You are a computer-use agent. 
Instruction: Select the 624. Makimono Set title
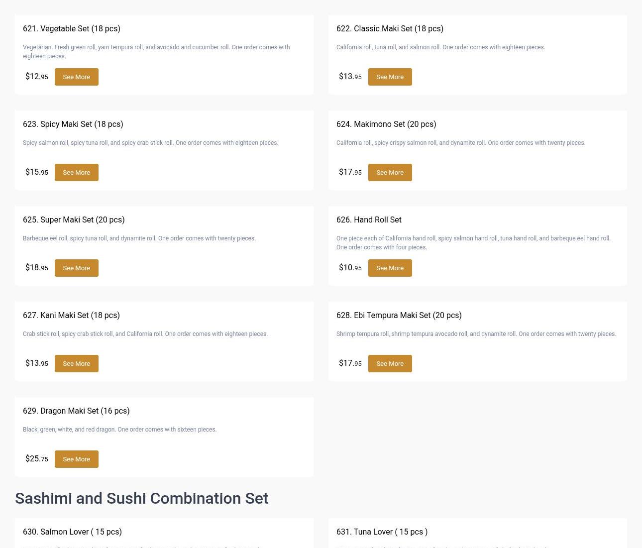[386, 124]
